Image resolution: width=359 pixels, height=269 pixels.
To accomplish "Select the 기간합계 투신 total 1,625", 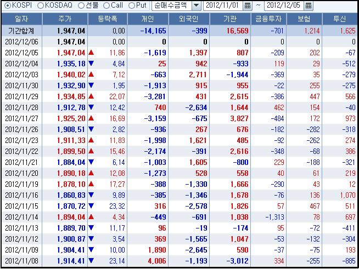I will coord(348,31).
